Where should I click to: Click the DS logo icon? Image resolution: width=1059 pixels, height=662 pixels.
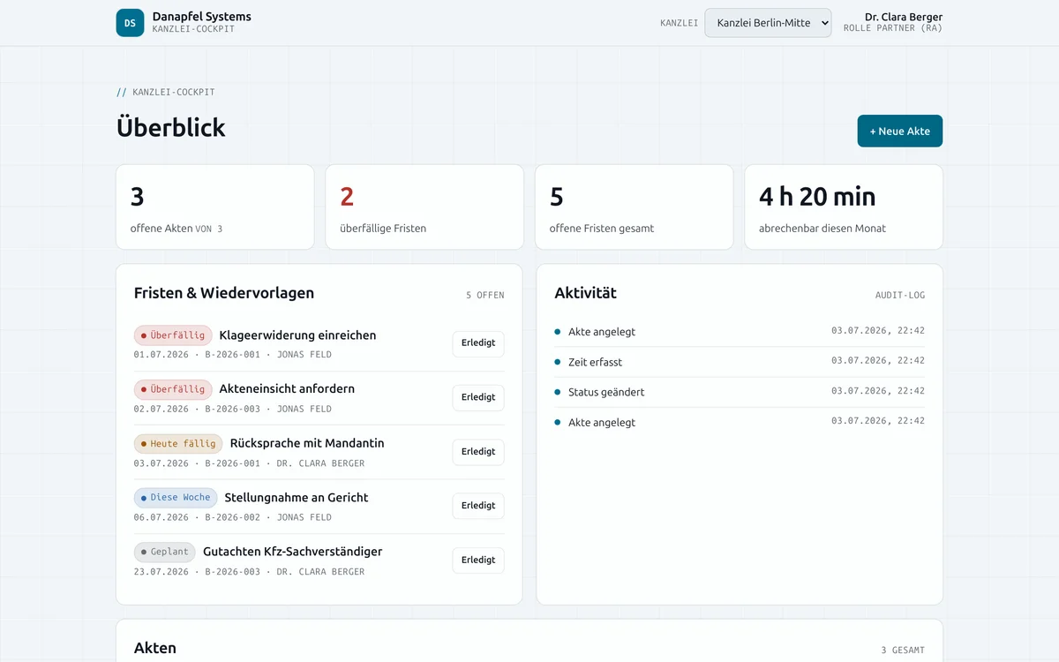pyautogui.click(x=130, y=23)
